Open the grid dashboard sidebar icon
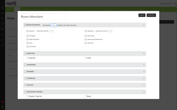The image size is (177, 110). click(2, 8)
